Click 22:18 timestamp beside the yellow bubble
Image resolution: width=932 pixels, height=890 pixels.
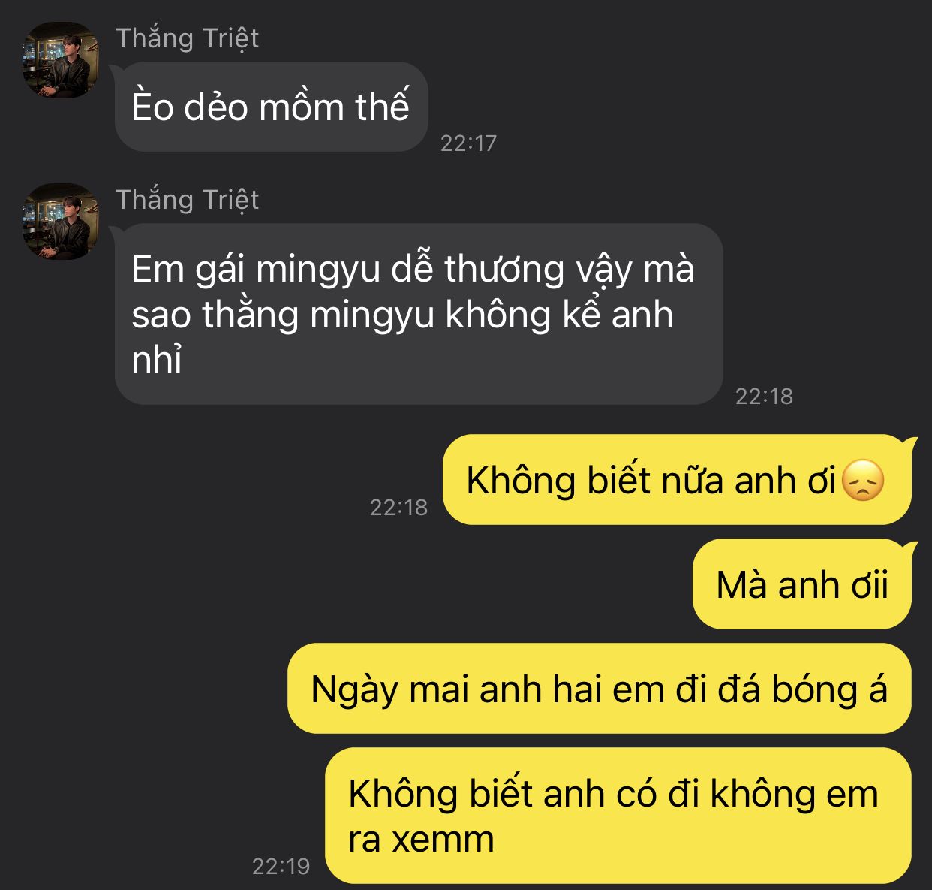(398, 507)
